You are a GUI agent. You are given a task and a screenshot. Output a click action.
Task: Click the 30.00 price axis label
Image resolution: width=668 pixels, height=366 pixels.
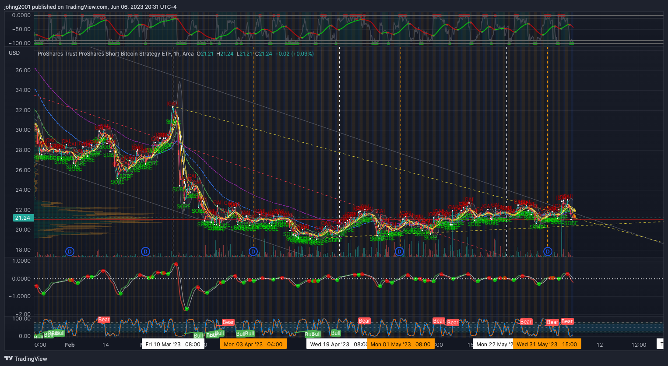(x=23, y=130)
